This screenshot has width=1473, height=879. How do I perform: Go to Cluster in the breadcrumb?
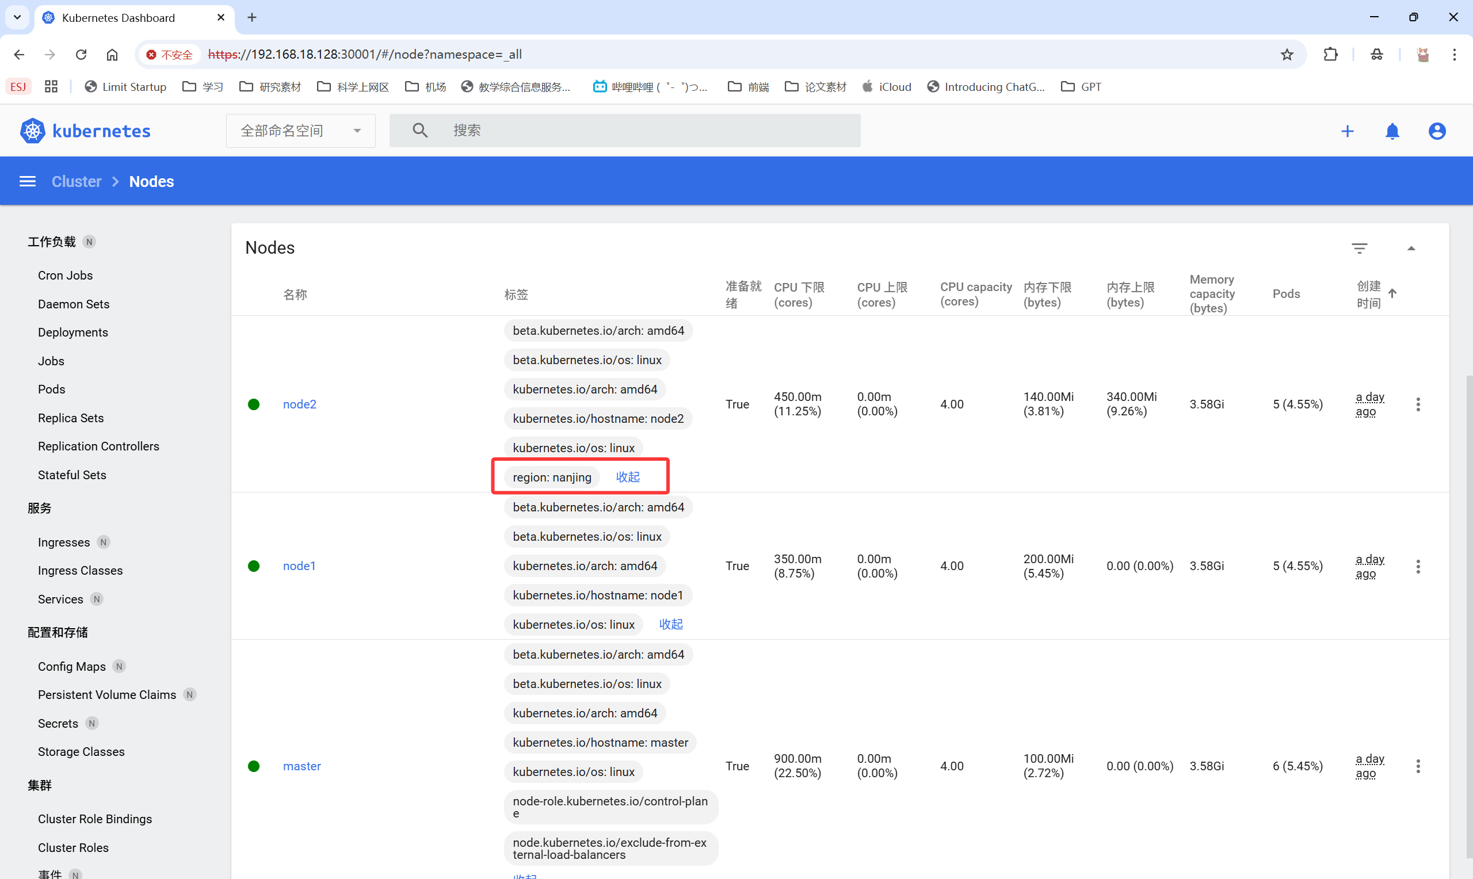click(77, 181)
